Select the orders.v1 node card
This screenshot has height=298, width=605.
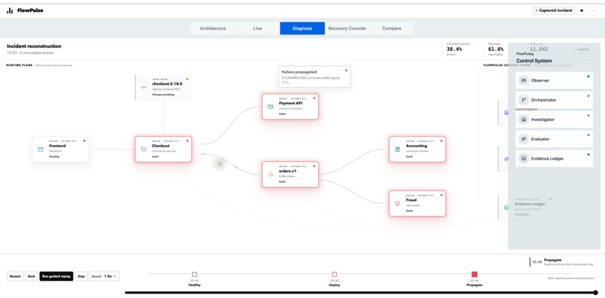290,174
